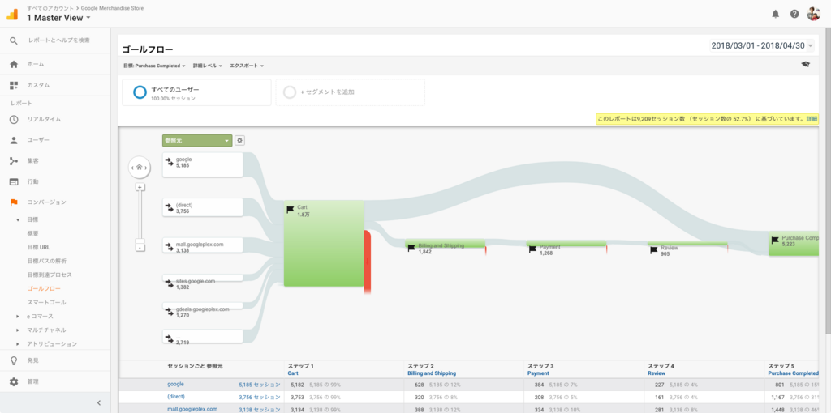Click the google link in the table
This screenshot has width=831, height=413.
tap(175, 385)
